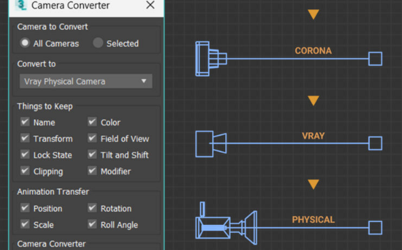This screenshot has height=250, width=402.
Task: Select the Vray camera icon in viewport
Action: point(211,144)
